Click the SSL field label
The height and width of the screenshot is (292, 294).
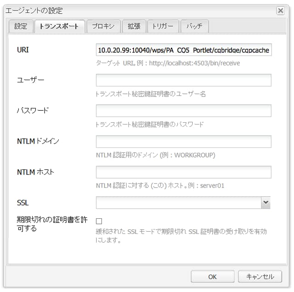pos(22,203)
